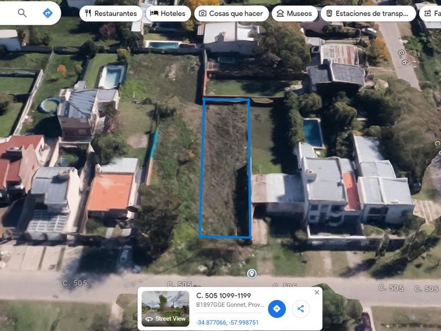
Task: Click the camera icon on Cosas que hacer
Action: point(203,13)
